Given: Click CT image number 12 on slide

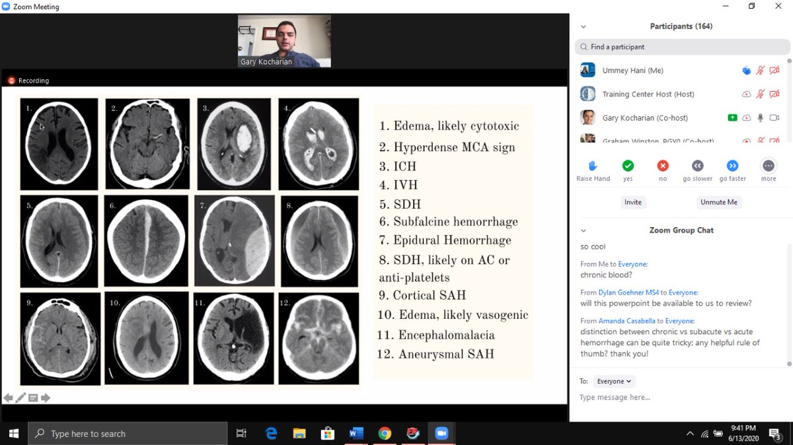Looking at the screenshot, I should [319, 338].
